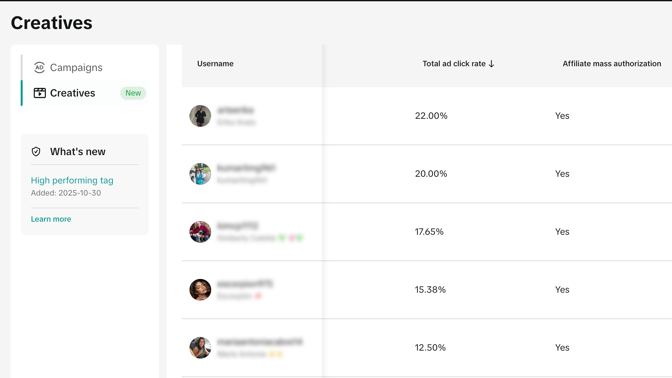This screenshot has height=378, width=672.
Task: Click the avatar of the creator with 15.38% rate
Action: pyautogui.click(x=200, y=290)
